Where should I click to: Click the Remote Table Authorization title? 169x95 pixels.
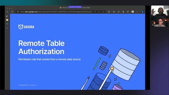(x=41, y=47)
